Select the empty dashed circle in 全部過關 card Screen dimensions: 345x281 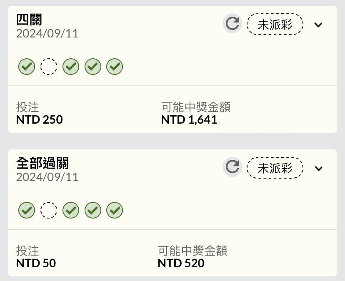click(x=49, y=210)
